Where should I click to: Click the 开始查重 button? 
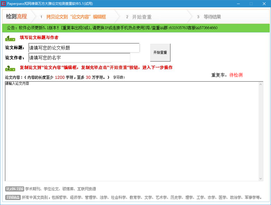click(160, 53)
